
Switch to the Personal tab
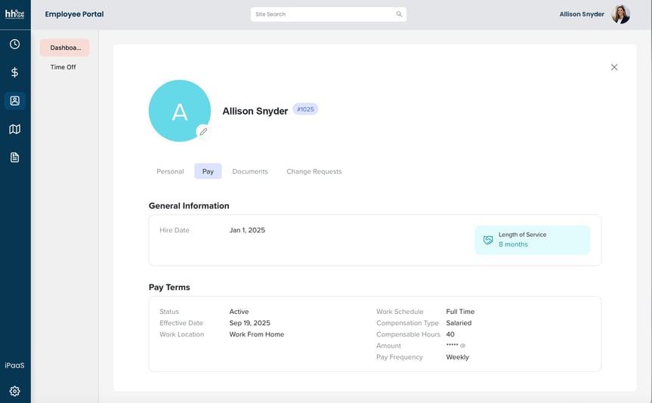tap(170, 171)
